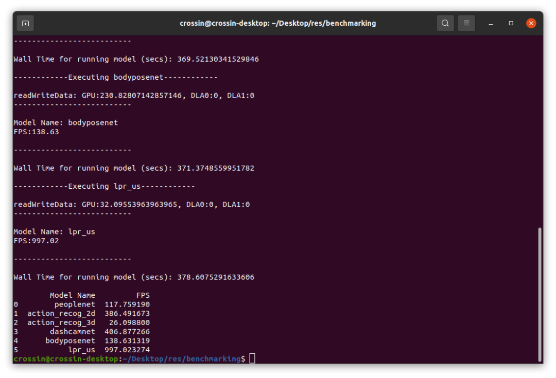The width and height of the screenshot is (556, 378).
Task: Click 'peoplenet' in the summary table
Action: coord(75,304)
